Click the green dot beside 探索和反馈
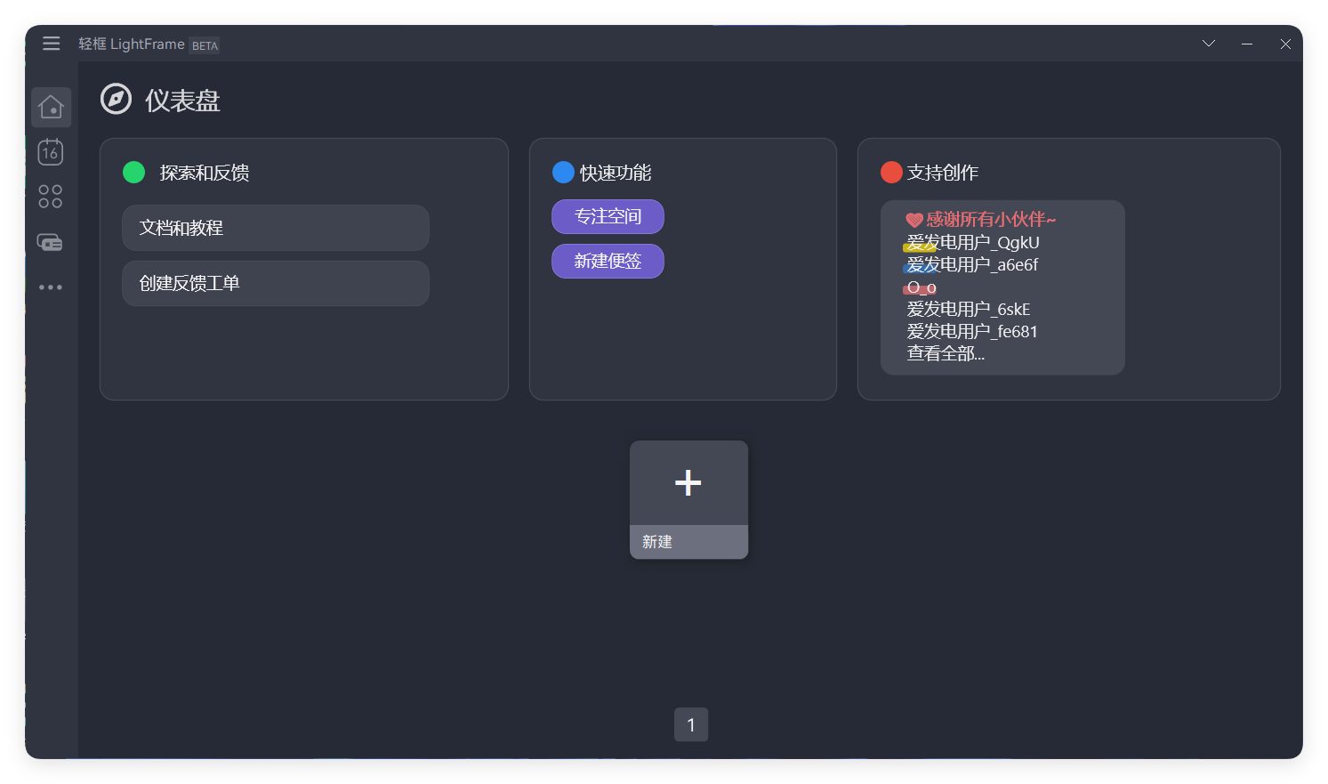The height and width of the screenshot is (784, 1328). click(x=133, y=172)
